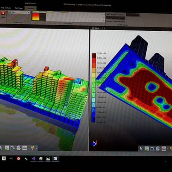Viewport: 172px width, 172px height.
Task: Select the dark contour style swatch
Action: [43, 17]
